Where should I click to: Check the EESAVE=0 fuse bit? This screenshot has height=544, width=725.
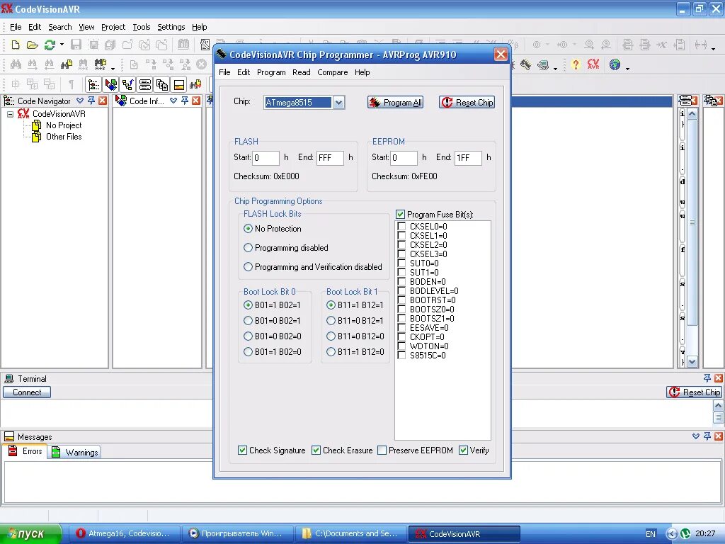tap(402, 328)
